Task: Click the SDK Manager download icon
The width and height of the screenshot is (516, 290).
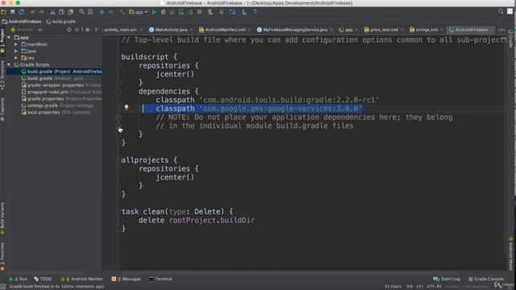Action: (243, 12)
